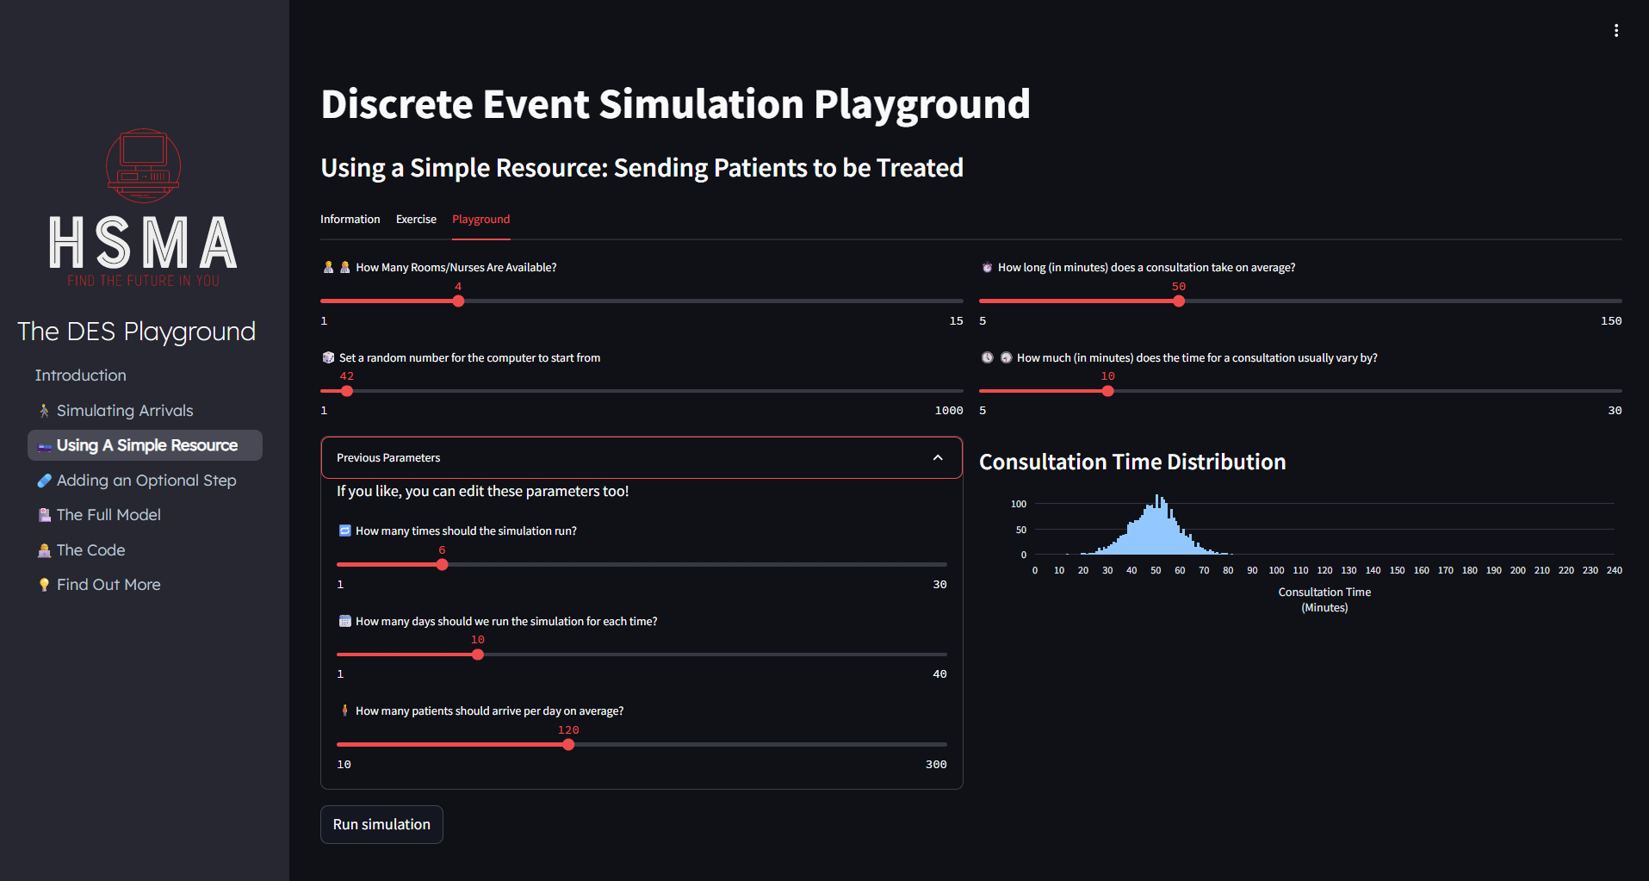The image size is (1649, 881).
Task: Click the coder icon beside The Code
Action: point(45,550)
